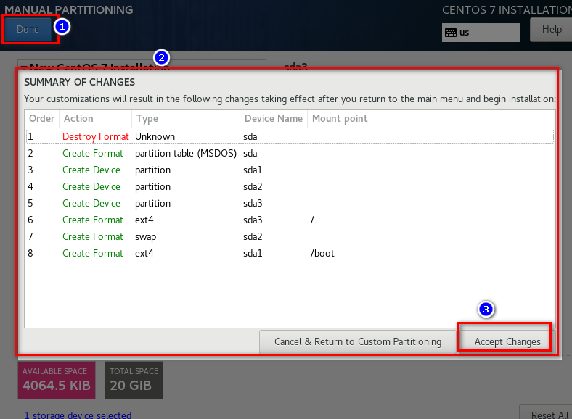The width and height of the screenshot is (572, 419).
Task: Click the keyboard layout icon
Action: tap(451, 33)
